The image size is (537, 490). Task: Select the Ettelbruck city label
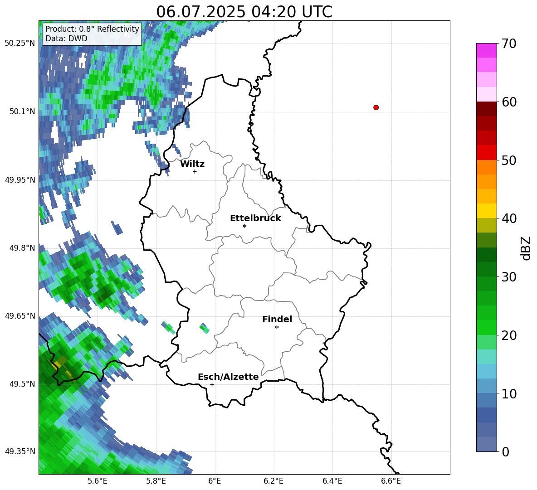(255, 218)
